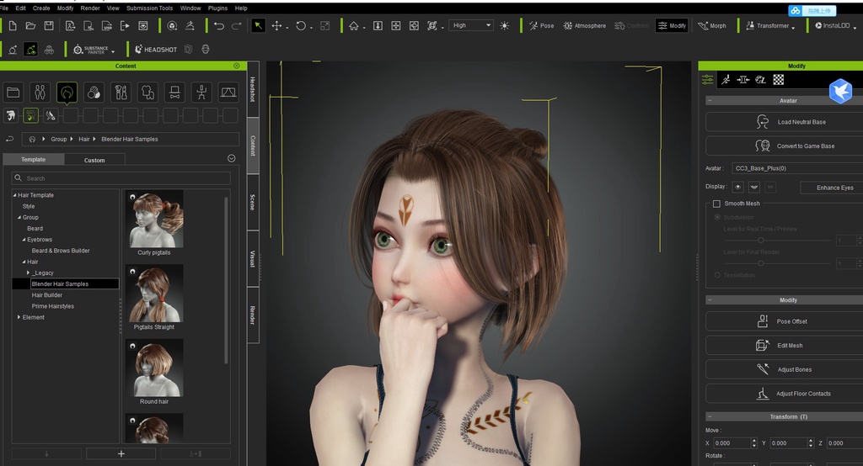
Task: Toggle Pose mode in toolbar
Action: click(542, 26)
